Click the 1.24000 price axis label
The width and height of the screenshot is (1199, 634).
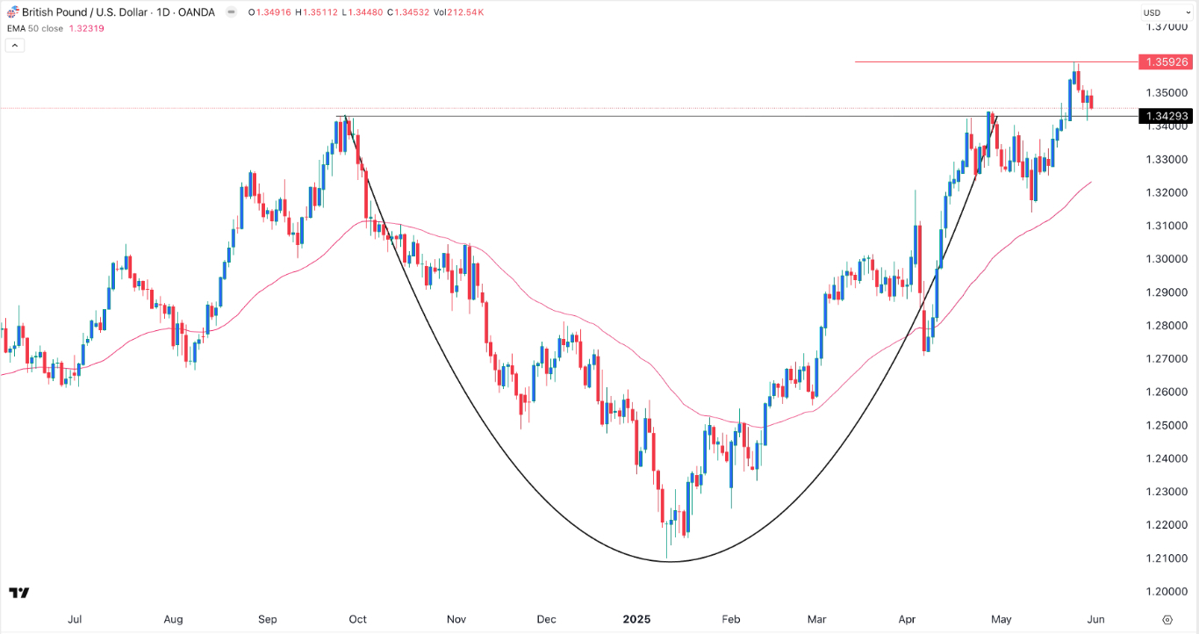tap(1167, 458)
